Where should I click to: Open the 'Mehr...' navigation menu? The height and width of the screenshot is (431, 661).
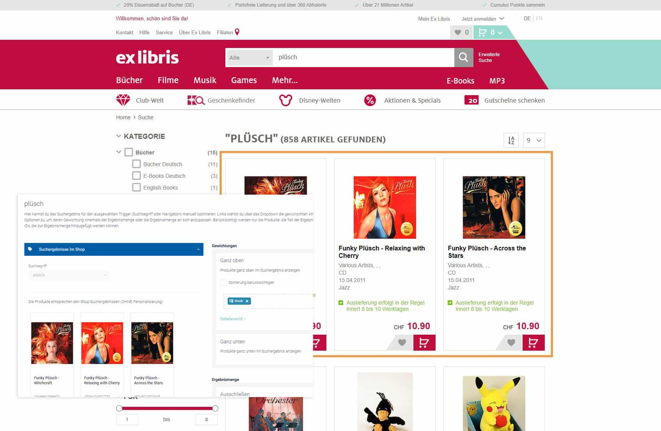285,80
